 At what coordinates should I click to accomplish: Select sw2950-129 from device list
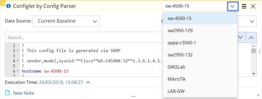[x=200, y=30]
